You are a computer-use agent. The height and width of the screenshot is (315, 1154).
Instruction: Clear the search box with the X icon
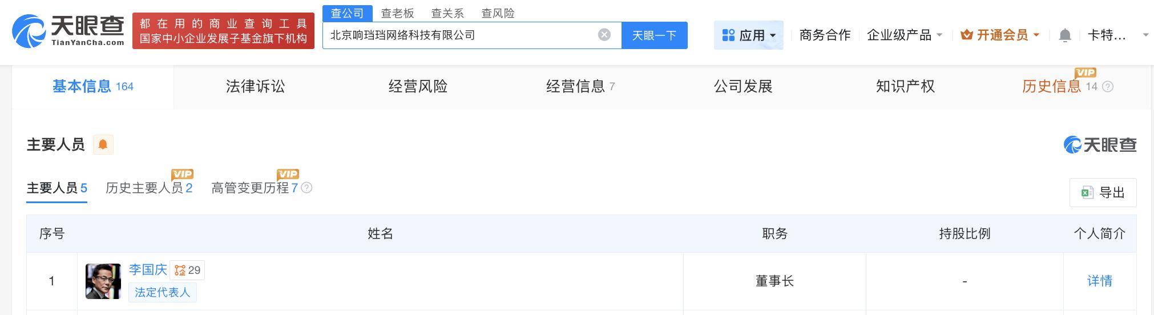[604, 35]
